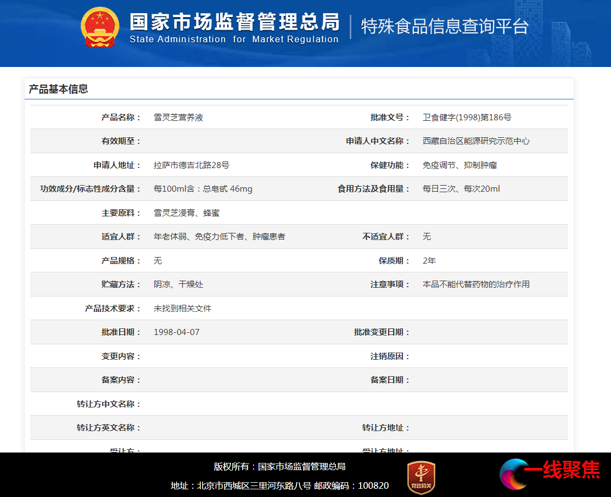611x497 pixels.
Task: Click applicant address 拉萨市德吉北路28号
Action: [191, 165]
